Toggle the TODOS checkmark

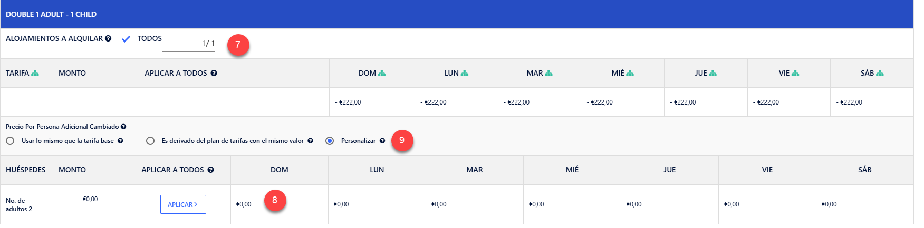click(x=126, y=39)
